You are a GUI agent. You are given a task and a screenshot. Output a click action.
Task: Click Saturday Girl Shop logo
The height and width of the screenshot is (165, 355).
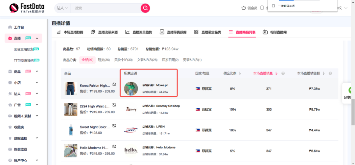[131, 109]
